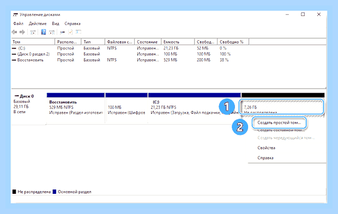The height and width of the screenshot is (214, 338).
Task: Sort by the Тип column header
Action: coord(93,42)
